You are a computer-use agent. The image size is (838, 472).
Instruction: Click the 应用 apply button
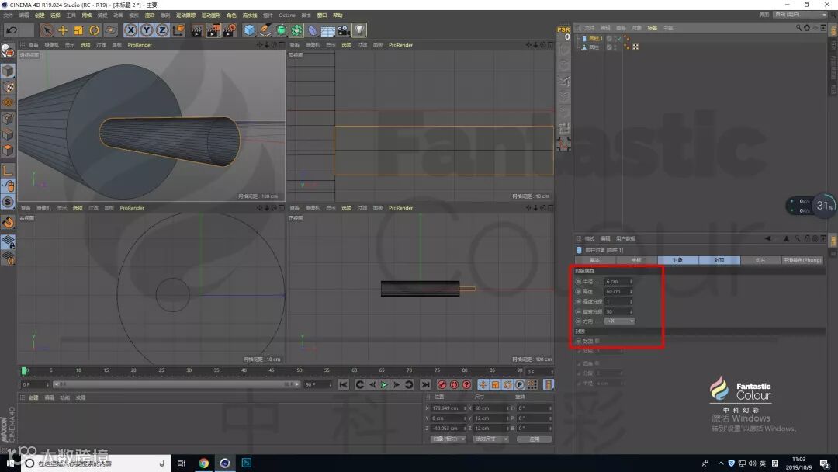pos(534,439)
